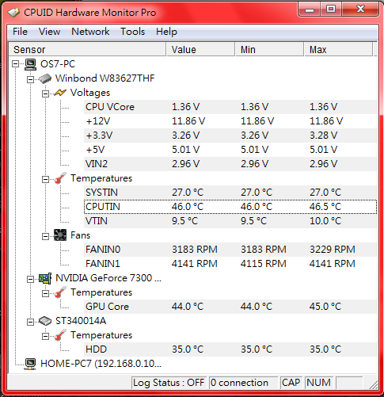Select the +3.3V voltage row
The image size is (384, 397).
tap(230, 136)
